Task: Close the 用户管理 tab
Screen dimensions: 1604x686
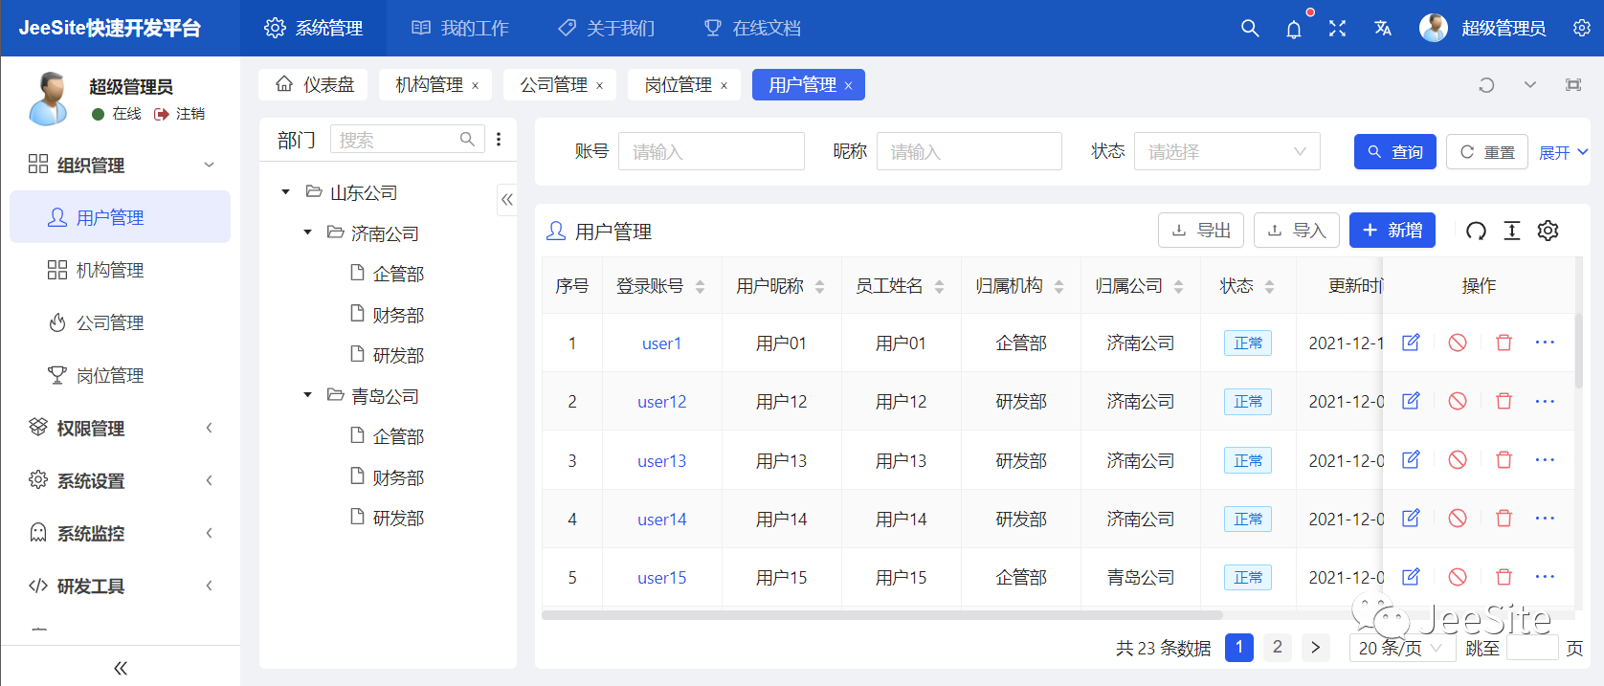Action: click(x=848, y=85)
